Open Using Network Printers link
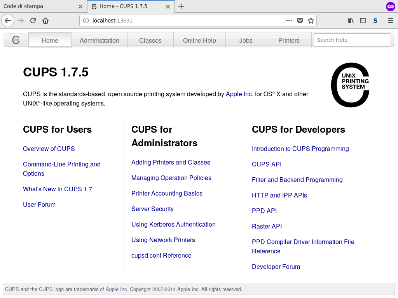This screenshot has width=398, height=298. pos(163,240)
